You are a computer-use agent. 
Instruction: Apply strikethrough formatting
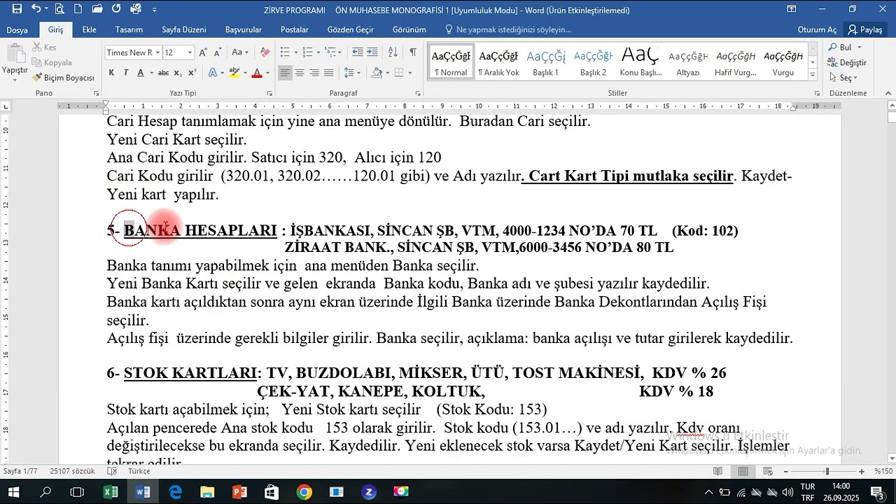[x=163, y=73]
